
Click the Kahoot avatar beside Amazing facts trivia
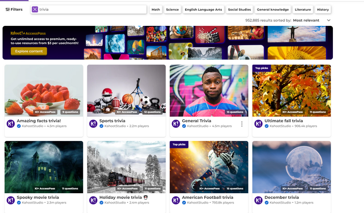pyautogui.click(x=11, y=124)
